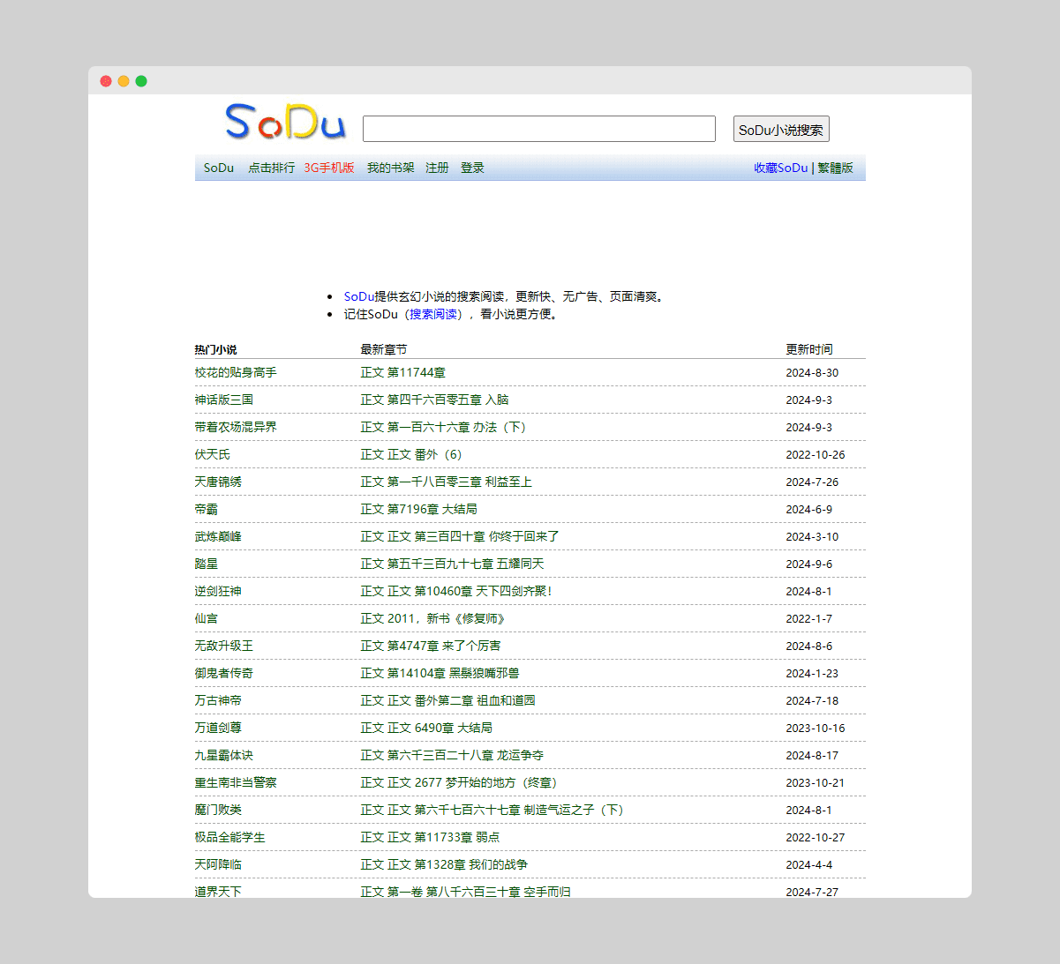Open 我的书架 in the navigation bar

point(390,168)
